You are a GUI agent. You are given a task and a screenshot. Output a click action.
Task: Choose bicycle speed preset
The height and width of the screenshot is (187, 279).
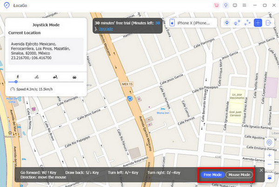(x=37, y=76)
